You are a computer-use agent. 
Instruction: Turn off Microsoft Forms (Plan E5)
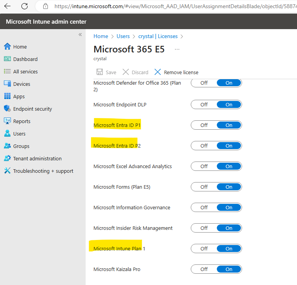click(x=204, y=187)
